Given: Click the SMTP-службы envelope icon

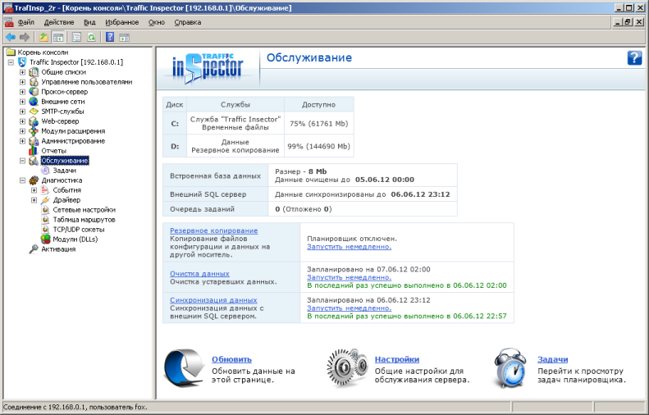Looking at the screenshot, I should [34, 112].
